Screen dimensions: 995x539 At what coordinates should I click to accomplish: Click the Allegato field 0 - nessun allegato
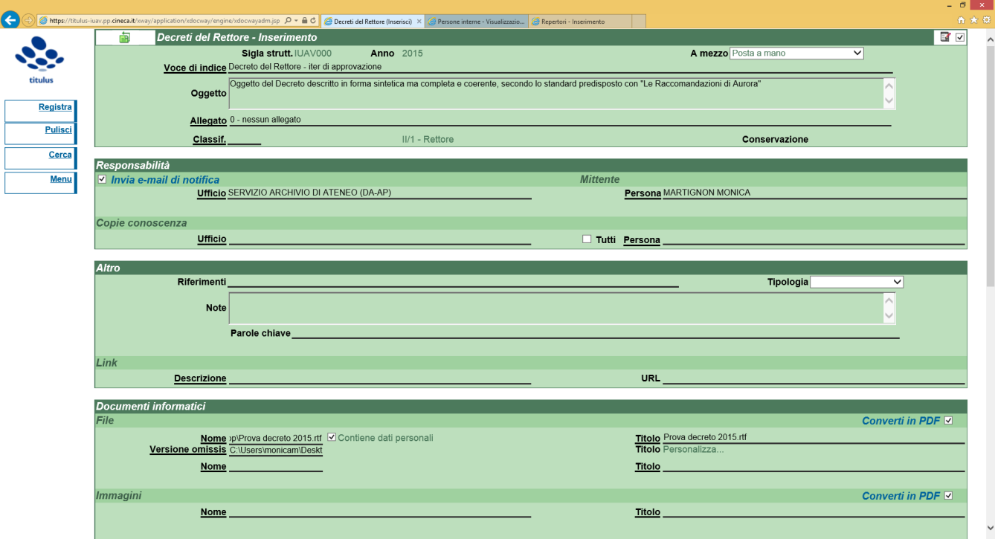(x=559, y=120)
